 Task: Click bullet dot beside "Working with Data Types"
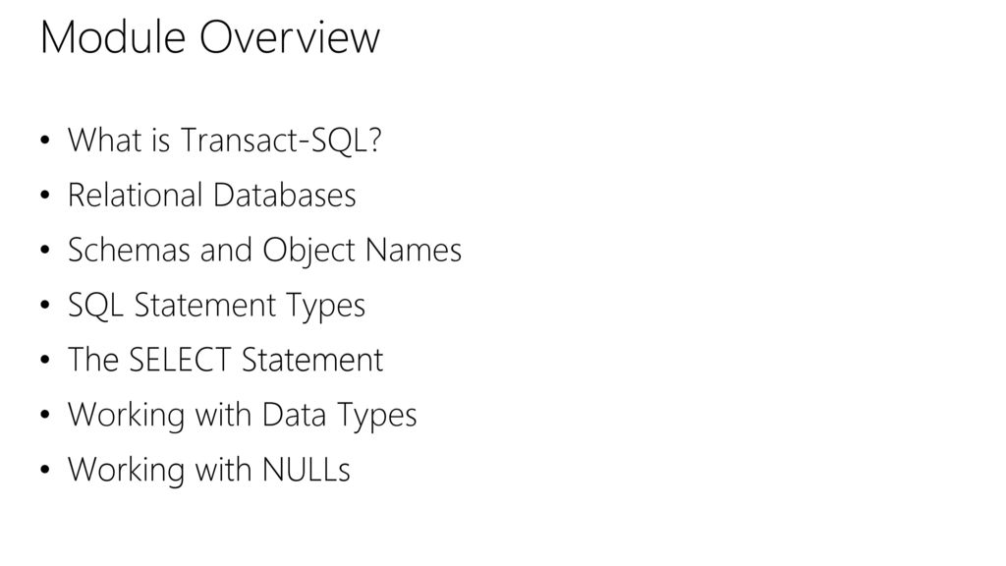point(44,415)
